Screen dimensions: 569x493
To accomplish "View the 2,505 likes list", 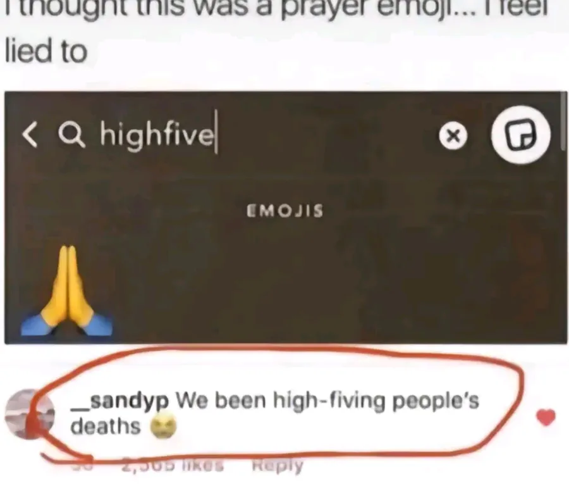I will coord(173,465).
